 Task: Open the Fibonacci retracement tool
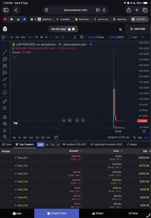click(x=5, y=59)
